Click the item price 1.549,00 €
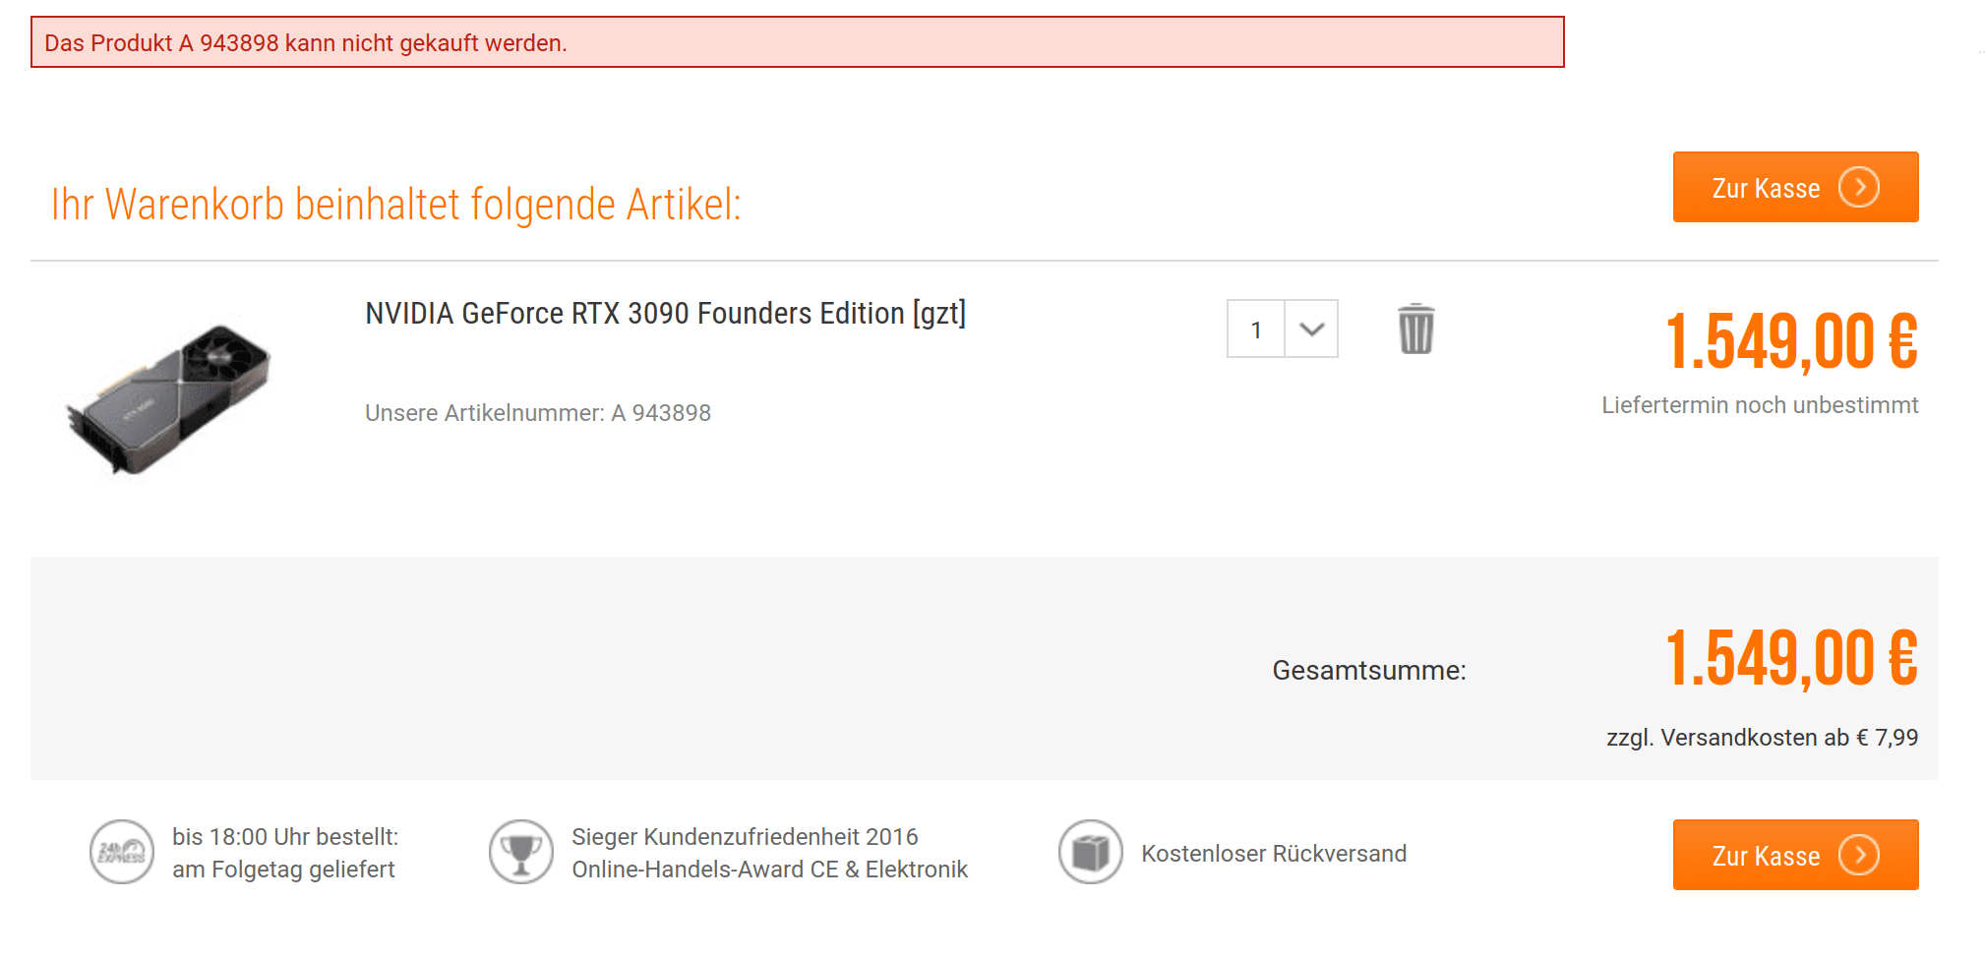This screenshot has width=1985, height=960. pyautogui.click(x=1791, y=342)
